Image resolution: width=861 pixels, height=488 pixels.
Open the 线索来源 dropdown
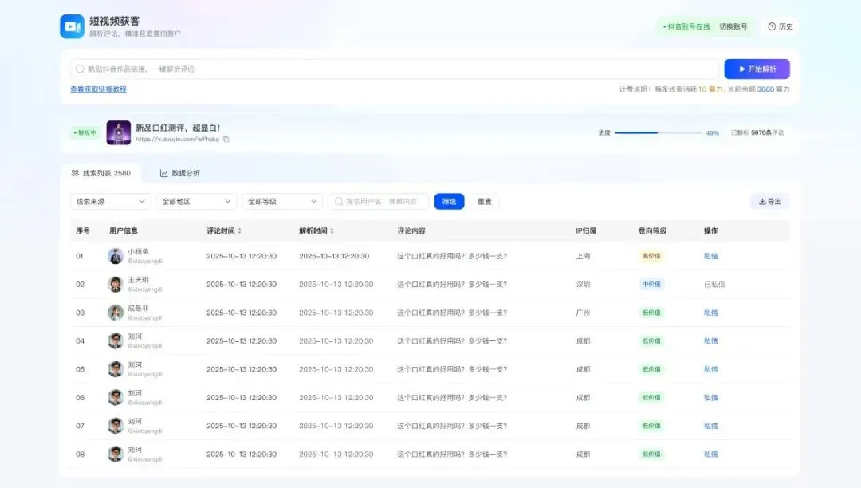(x=109, y=201)
